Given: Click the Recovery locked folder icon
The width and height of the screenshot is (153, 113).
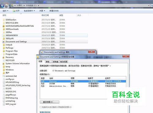Looking at the screenshot, I should (4, 57).
